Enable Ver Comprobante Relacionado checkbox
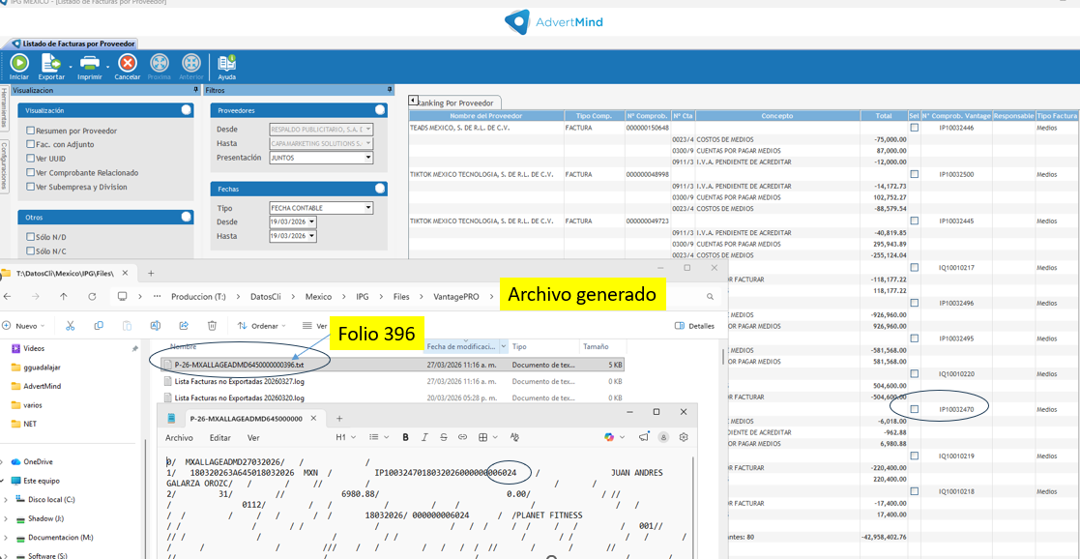The image size is (1080, 559). tap(30, 172)
